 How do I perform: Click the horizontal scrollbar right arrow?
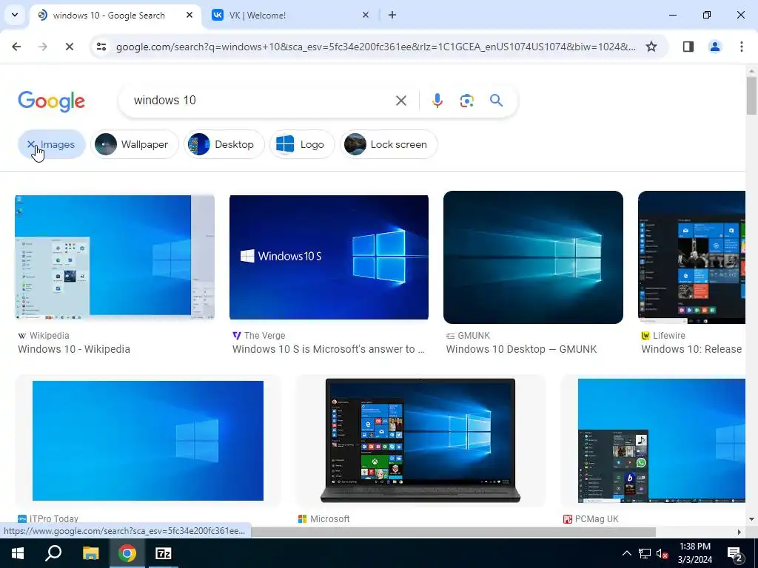coord(739,532)
